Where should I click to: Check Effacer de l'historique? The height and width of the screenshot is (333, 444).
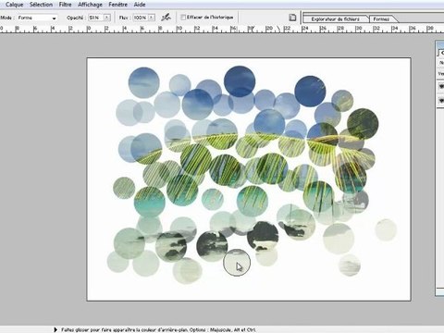tap(183, 18)
